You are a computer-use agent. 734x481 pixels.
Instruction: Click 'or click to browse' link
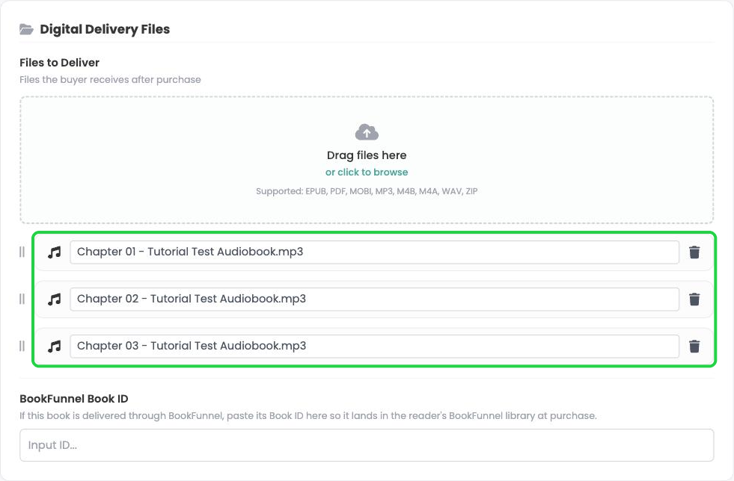[x=367, y=172]
